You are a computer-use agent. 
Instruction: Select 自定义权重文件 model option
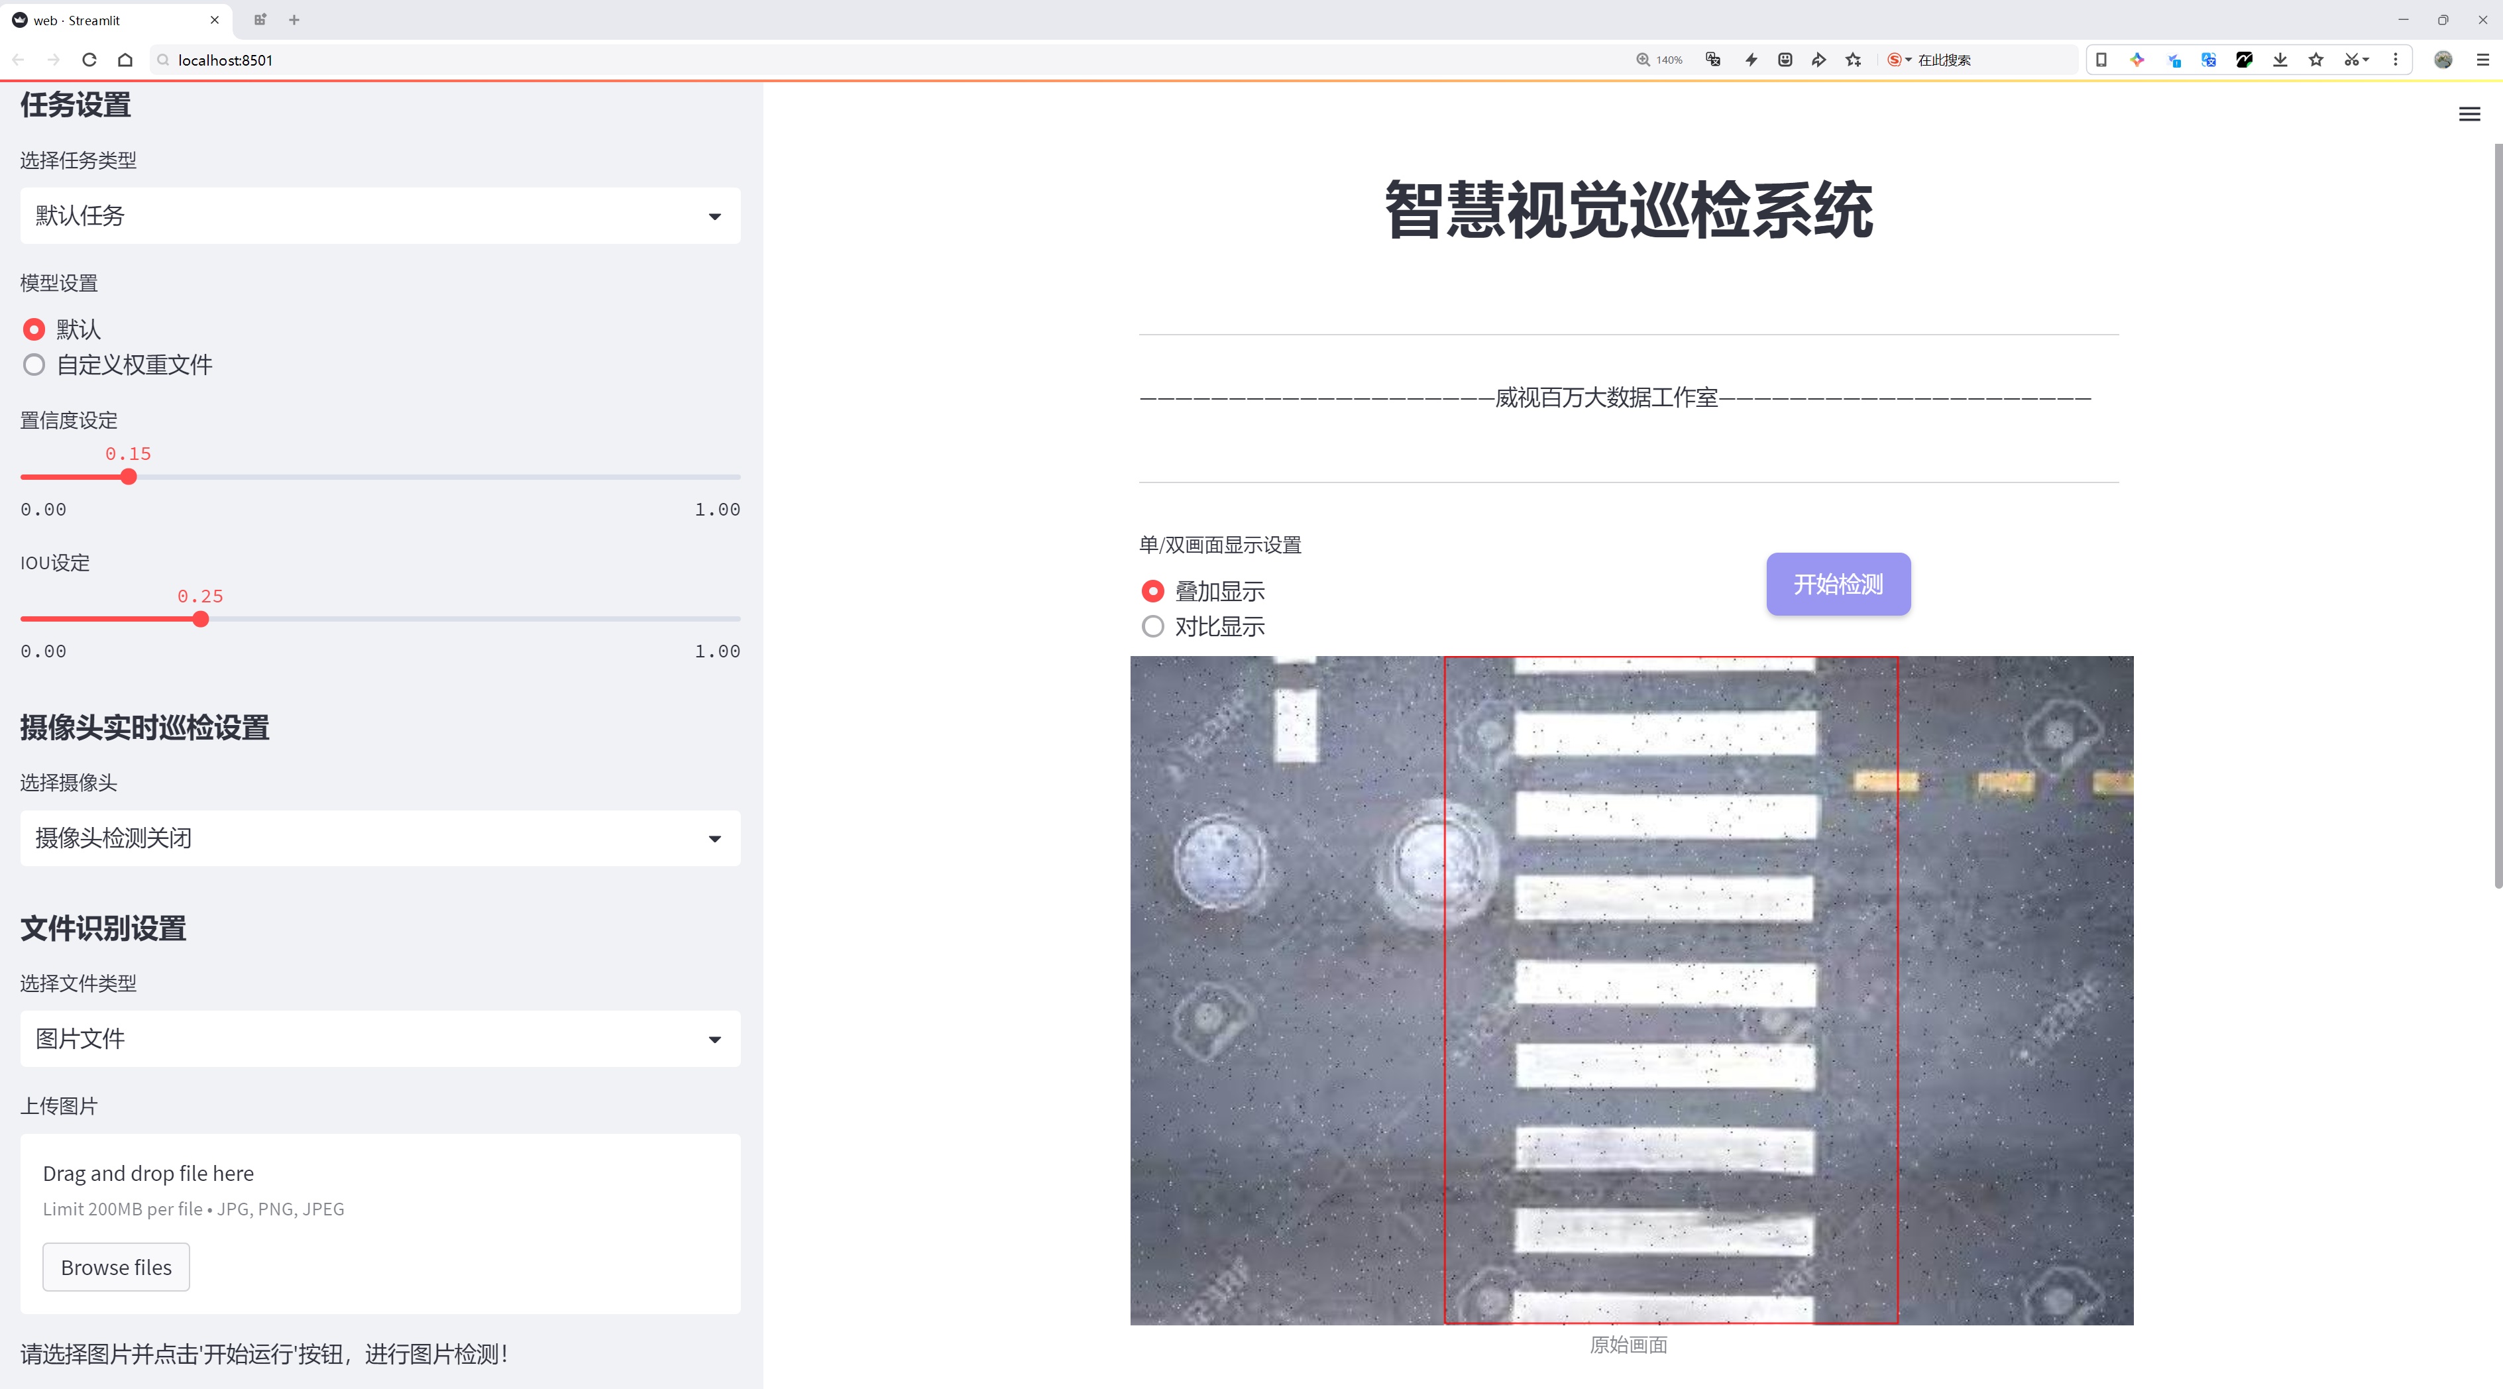[x=35, y=365]
